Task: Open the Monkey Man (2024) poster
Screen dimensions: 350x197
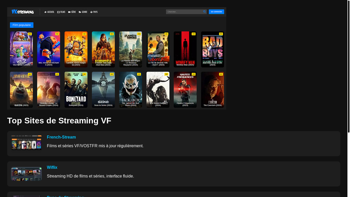Action: pos(185,50)
